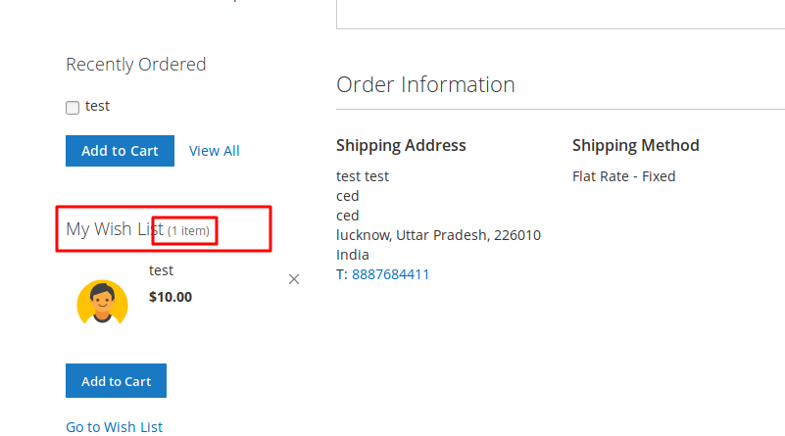Remove test item from wish list

click(294, 279)
